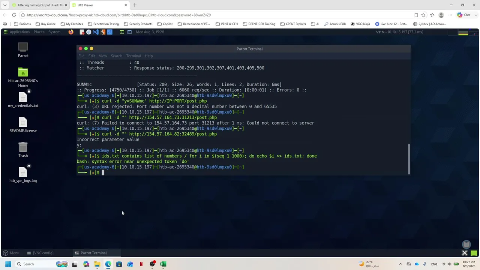Launch Burp Suite from the Parrot panel
The width and height of the screenshot is (480, 270).
(103, 32)
